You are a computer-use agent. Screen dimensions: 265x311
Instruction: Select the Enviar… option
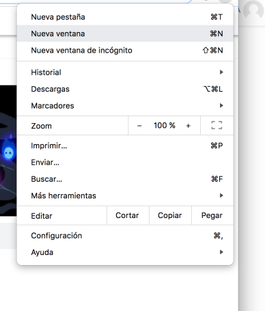(x=125, y=162)
